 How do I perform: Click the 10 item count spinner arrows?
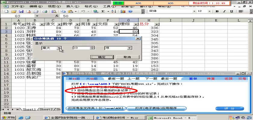pos(93,48)
